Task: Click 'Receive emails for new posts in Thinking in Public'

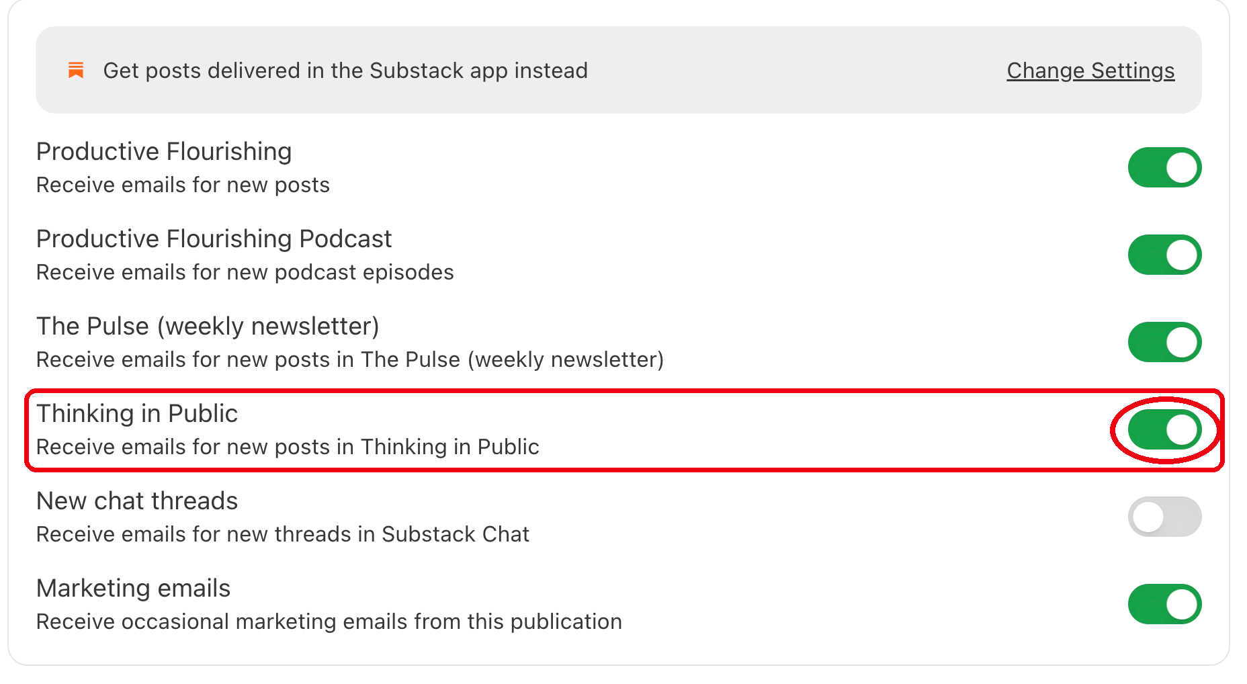Action: coord(288,447)
